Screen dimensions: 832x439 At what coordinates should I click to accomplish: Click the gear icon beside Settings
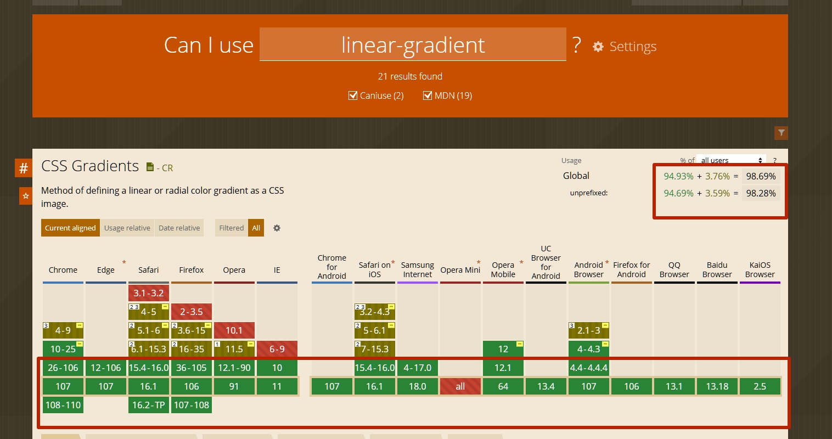pos(598,47)
